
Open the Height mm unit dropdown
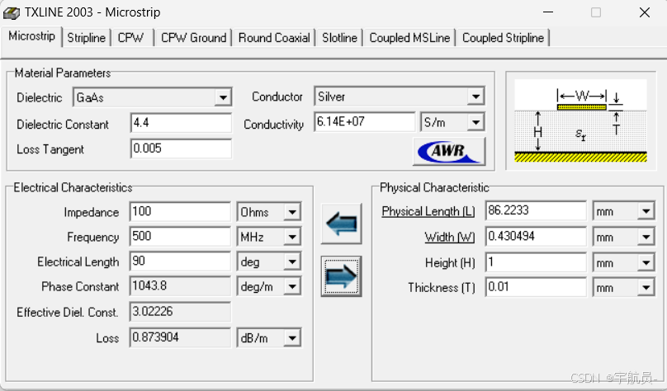646,262
